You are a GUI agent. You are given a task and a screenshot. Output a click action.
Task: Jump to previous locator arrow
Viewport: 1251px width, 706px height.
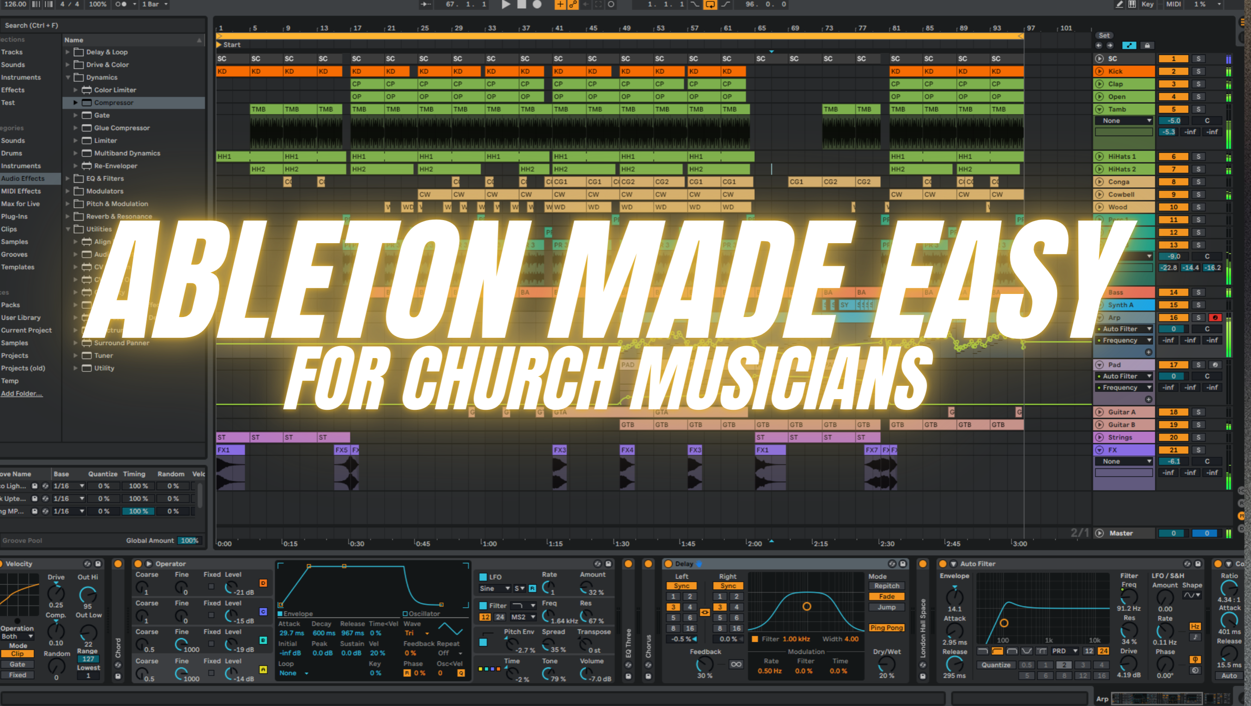point(1099,45)
